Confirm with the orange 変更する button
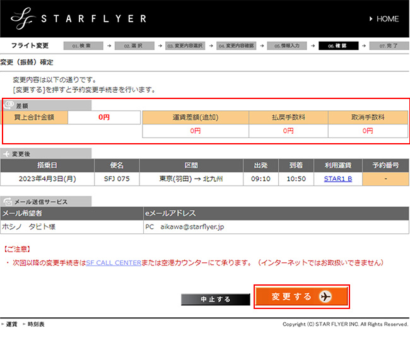Image resolution: width=410 pixels, height=338 pixels. tap(302, 297)
